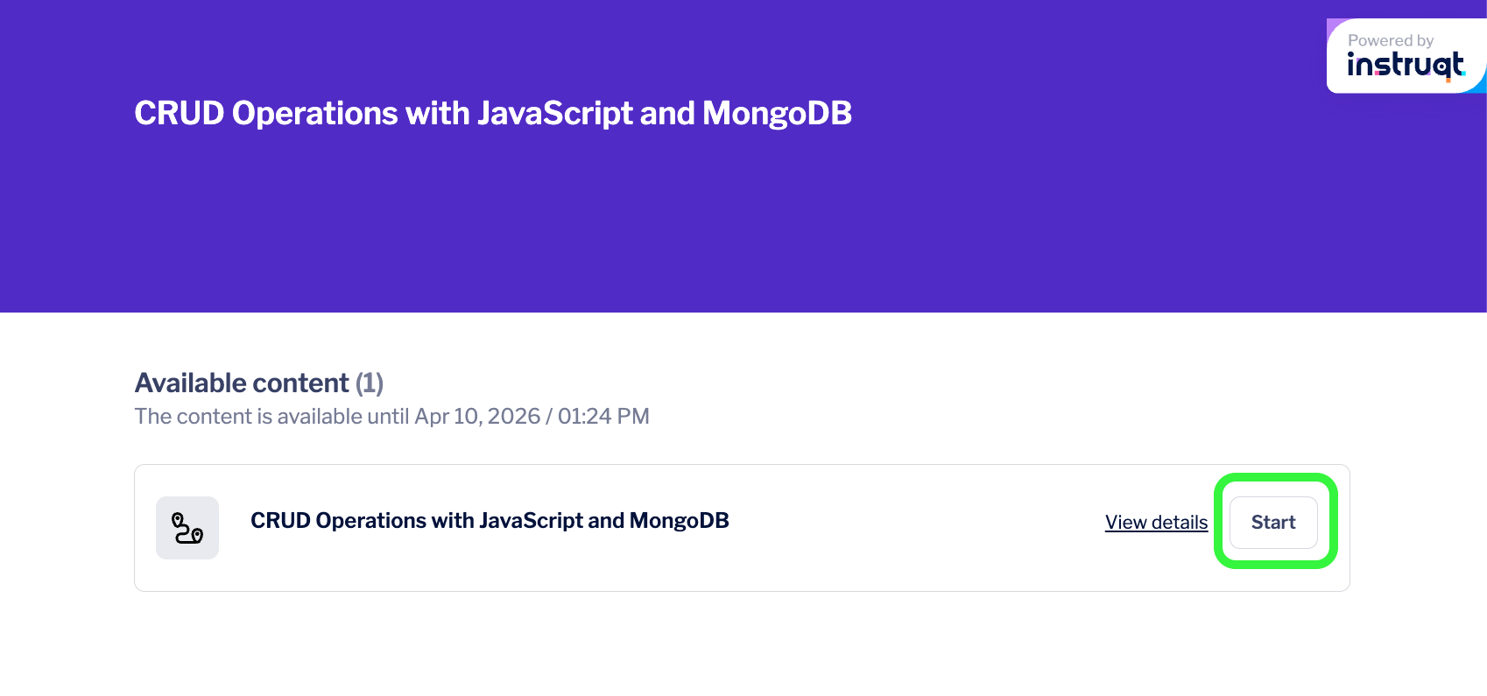1487x696 pixels.
Task: Select the map-pin path icon beside the track title
Action: point(187,527)
